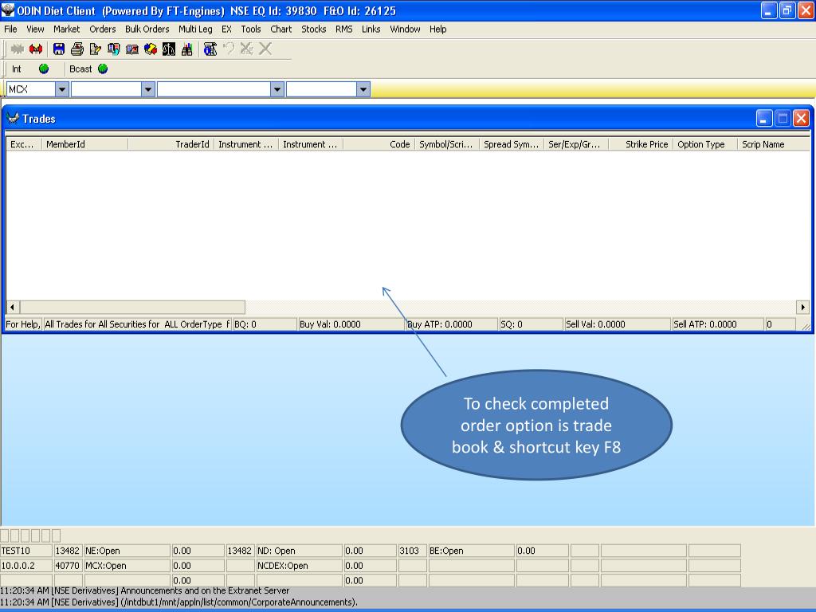
Task: Click the Spread Sym... column header
Action: [x=512, y=144]
